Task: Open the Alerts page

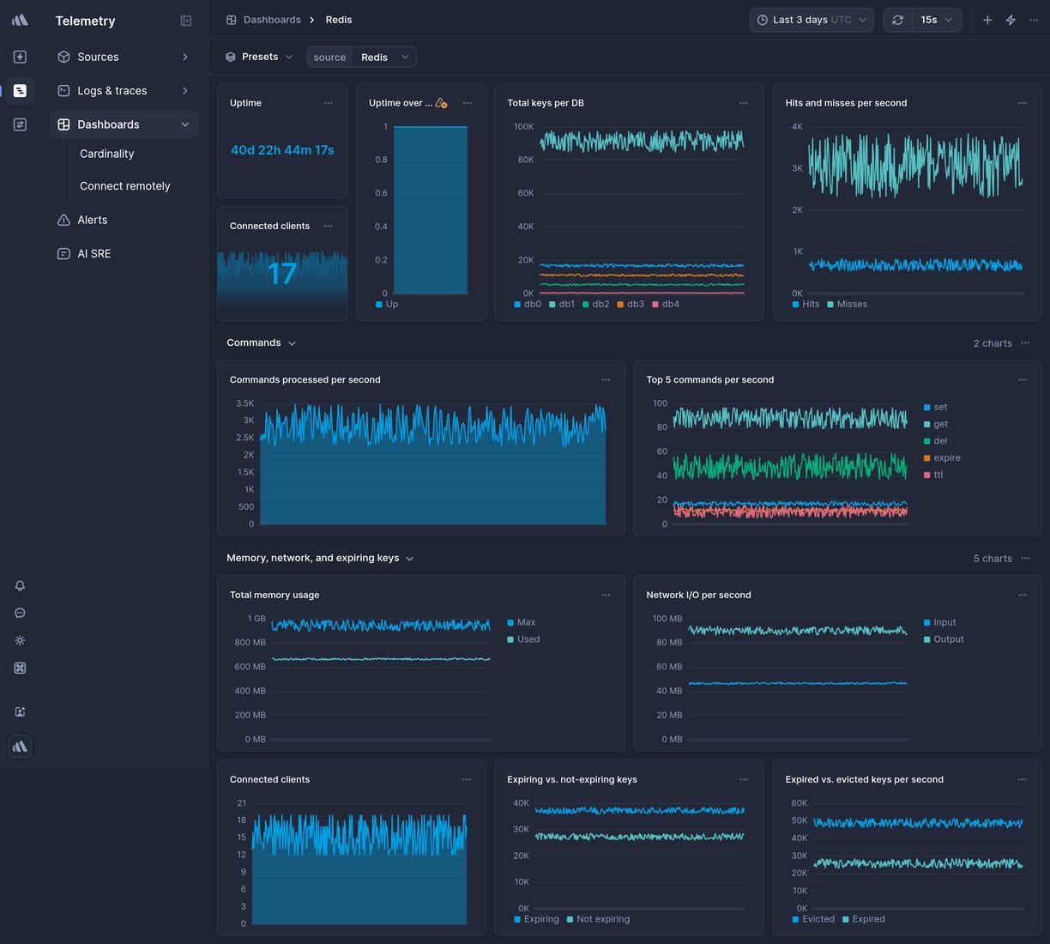Action: click(x=92, y=220)
